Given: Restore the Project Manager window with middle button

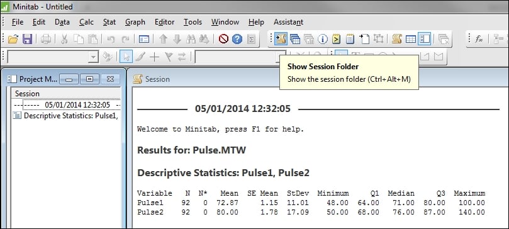Looking at the screenshot, I should (x=89, y=79).
